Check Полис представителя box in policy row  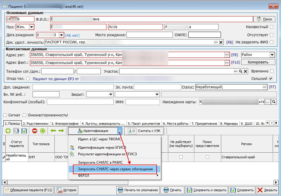tap(207, 157)
